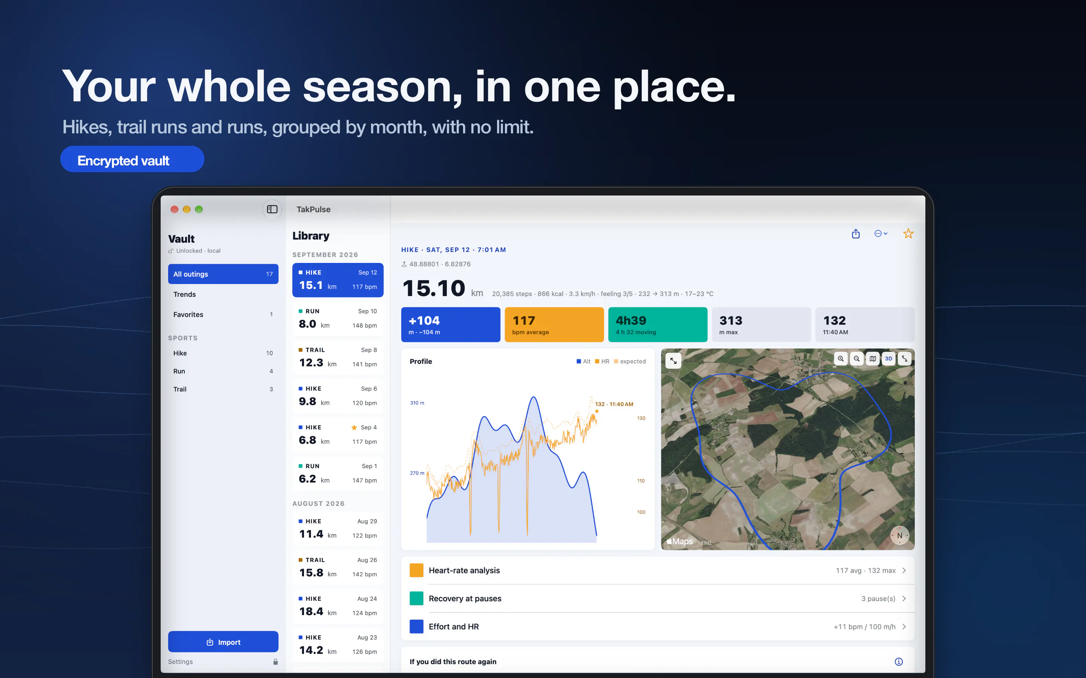Zoom in on the map
1086x678 pixels.
click(841, 359)
